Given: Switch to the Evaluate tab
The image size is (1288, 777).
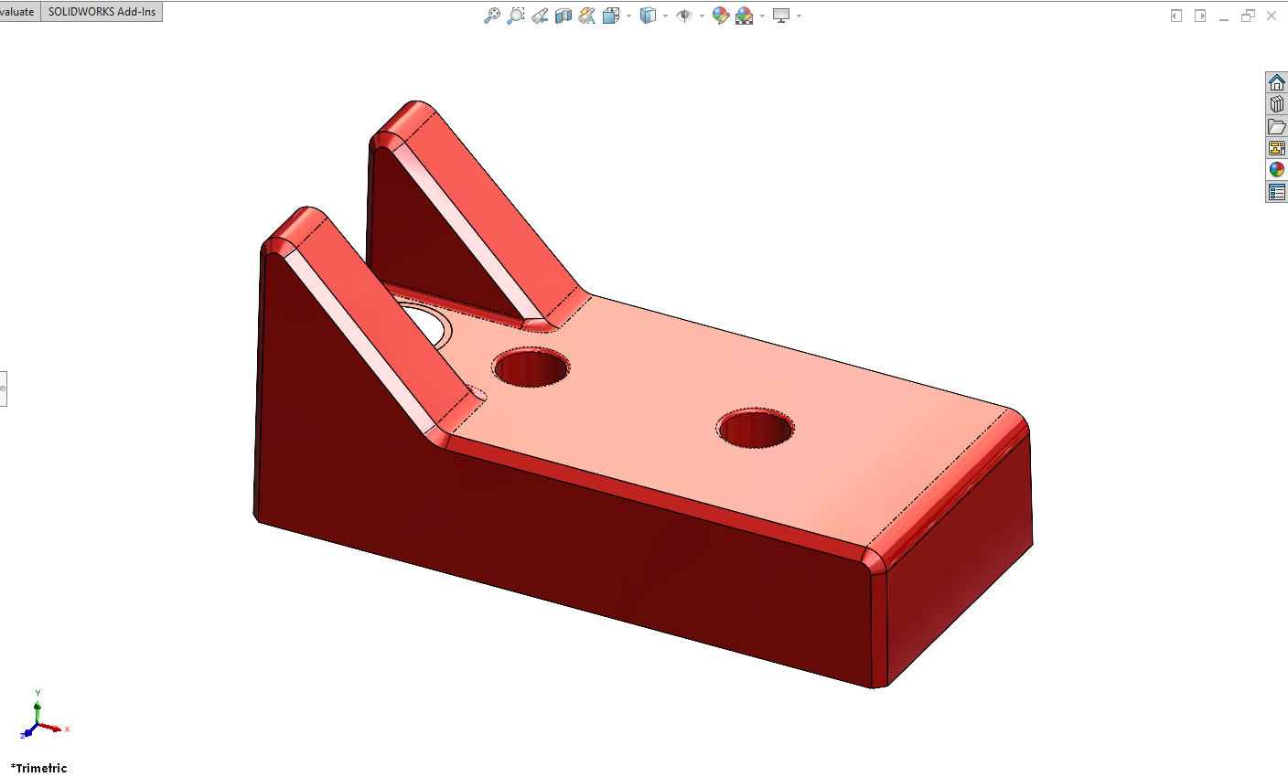Looking at the screenshot, I should [18, 12].
